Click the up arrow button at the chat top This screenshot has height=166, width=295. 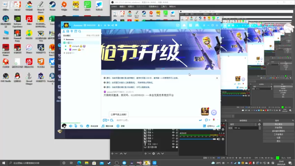(x=217, y=78)
